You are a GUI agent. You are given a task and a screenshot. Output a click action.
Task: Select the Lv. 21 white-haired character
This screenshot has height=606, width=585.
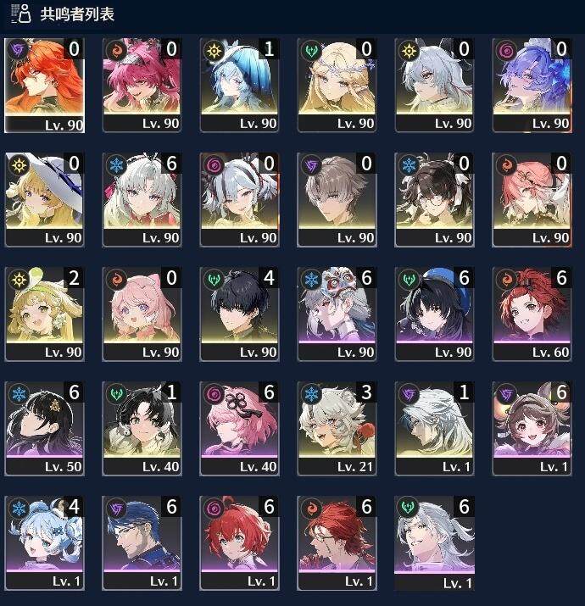pos(337,428)
